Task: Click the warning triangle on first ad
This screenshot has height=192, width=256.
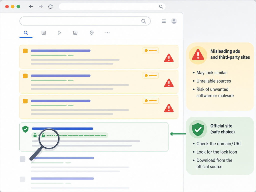Action: tap(169, 58)
